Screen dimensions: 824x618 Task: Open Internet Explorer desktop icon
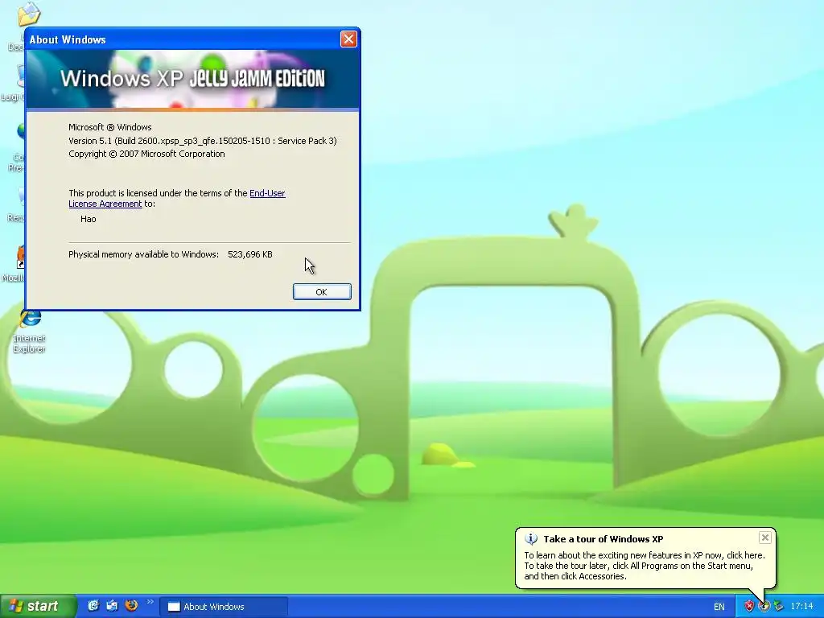30,330
